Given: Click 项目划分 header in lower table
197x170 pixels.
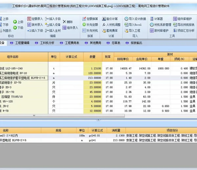Looking at the screenshot, I should [x=161, y=130].
